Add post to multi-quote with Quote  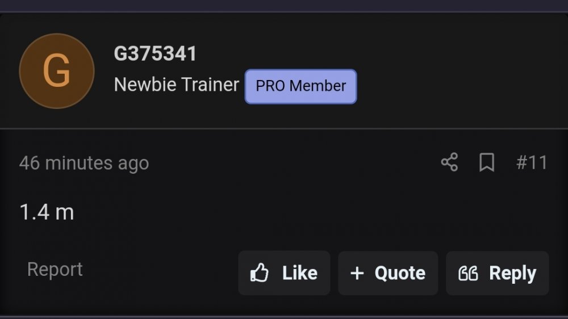[x=388, y=273]
